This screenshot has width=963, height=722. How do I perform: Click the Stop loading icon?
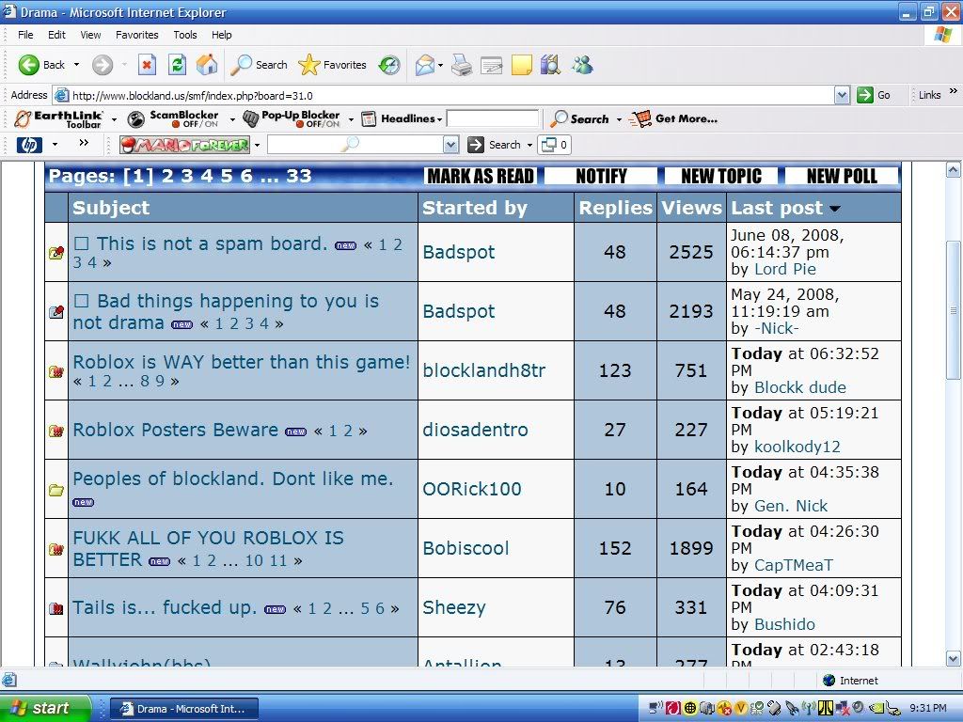147,65
